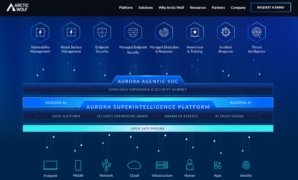Image resolution: width=298 pixels, height=180 pixels.
Task: Open the Partners menu
Action: (218, 8)
